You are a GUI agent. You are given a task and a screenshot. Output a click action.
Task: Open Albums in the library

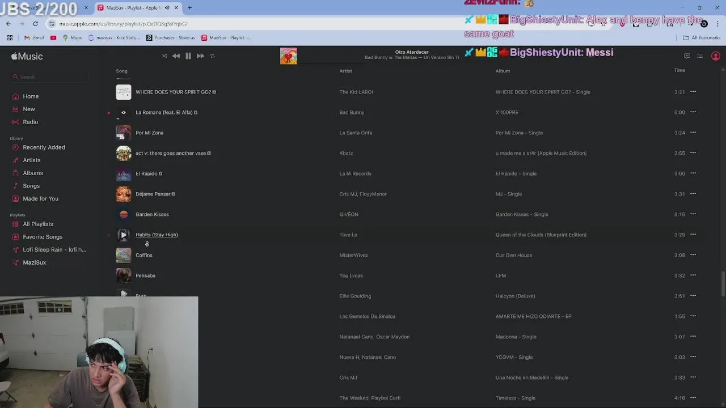point(33,173)
